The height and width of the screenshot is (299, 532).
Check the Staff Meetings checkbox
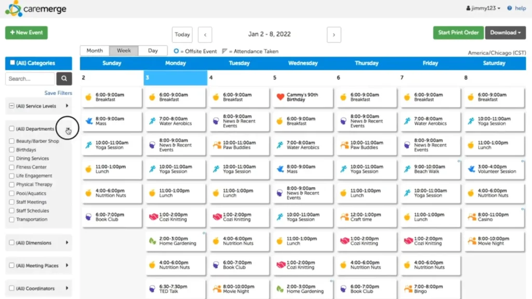(x=11, y=202)
